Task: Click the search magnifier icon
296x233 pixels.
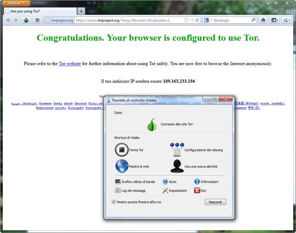Action: [253, 20]
